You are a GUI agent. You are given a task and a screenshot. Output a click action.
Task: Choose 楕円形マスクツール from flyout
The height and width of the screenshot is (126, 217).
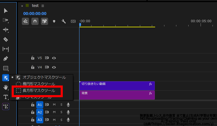41,84
